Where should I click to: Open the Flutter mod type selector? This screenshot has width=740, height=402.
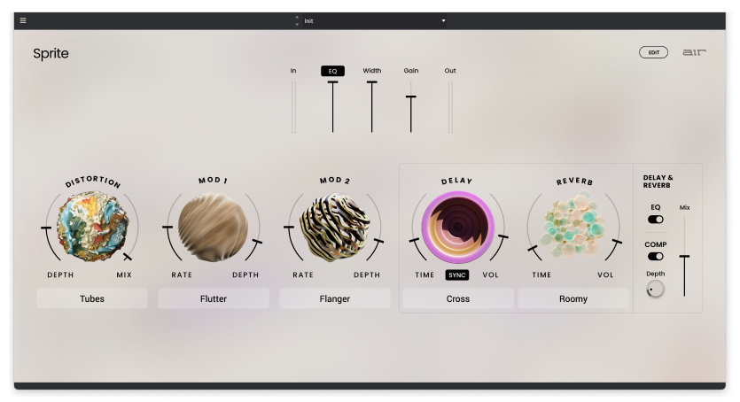pos(214,298)
